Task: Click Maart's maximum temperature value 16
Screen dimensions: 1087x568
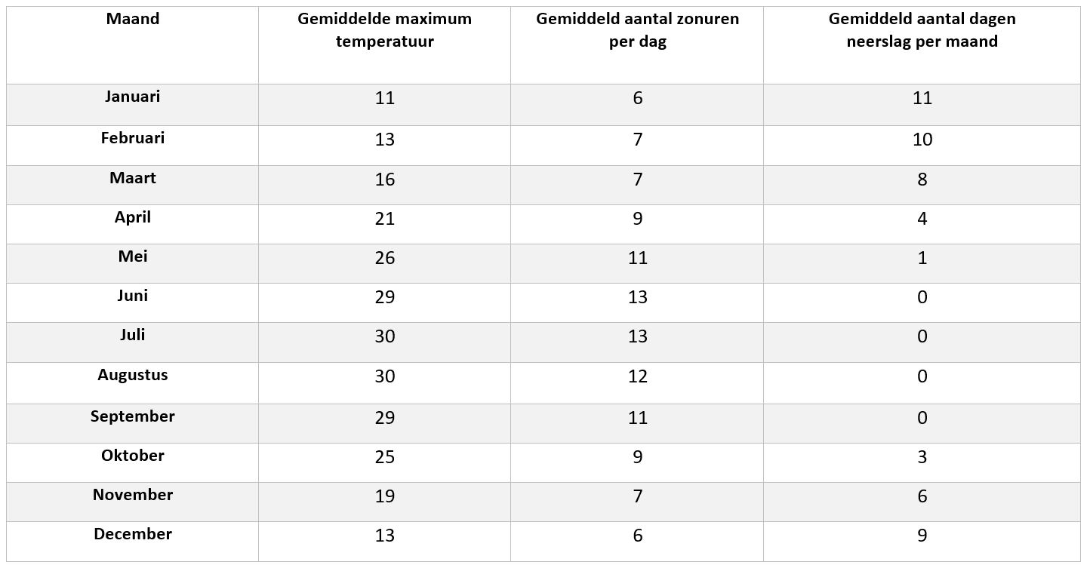Action: point(384,180)
